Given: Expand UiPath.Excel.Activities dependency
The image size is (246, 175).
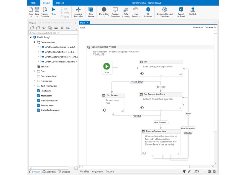Looking at the screenshot, I should 38,47.
